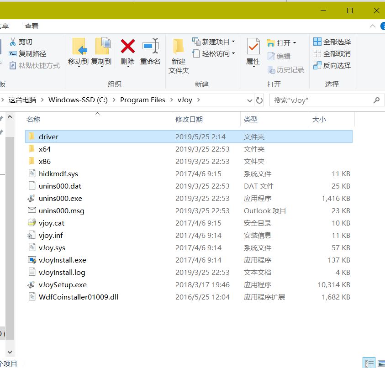The image size is (385, 368).
Task: Click the Edit (编辑) ribbon button
Action: click(279, 57)
